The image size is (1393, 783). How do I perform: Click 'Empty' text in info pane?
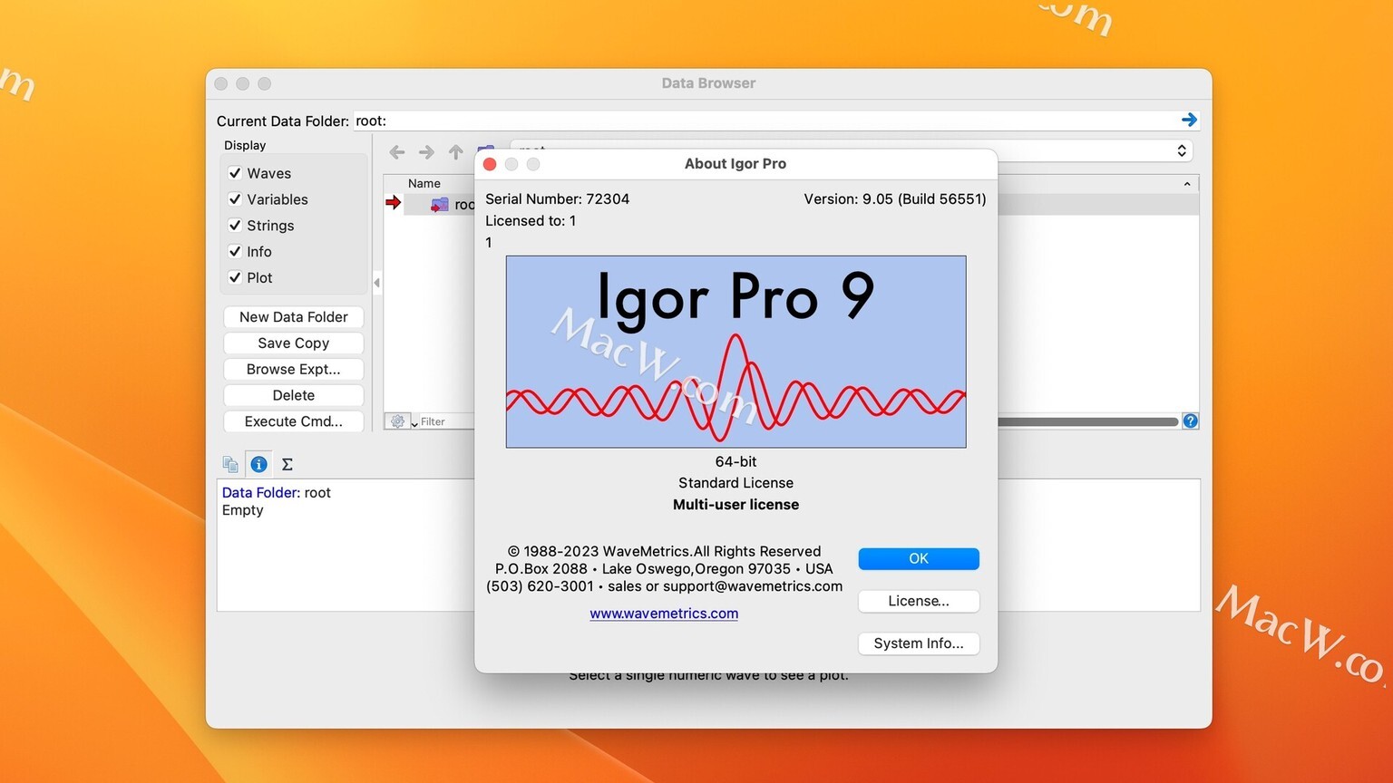243,510
